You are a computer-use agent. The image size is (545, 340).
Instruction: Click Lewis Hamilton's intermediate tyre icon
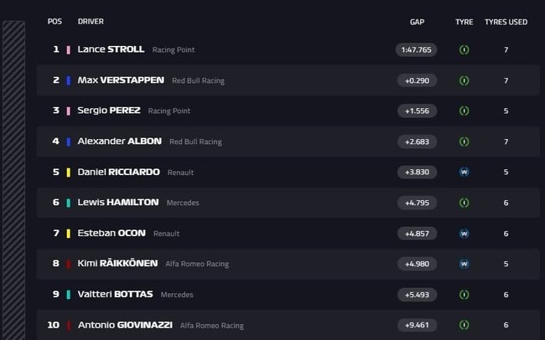464,203
